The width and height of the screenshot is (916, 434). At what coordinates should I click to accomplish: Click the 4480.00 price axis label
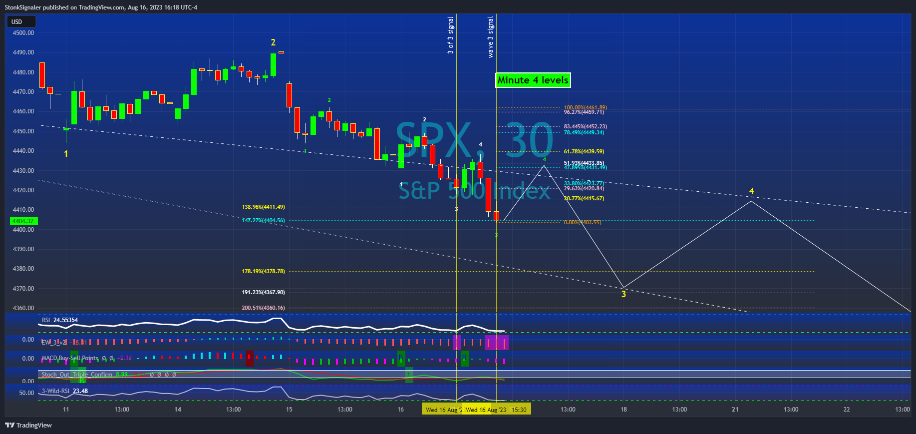pyautogui.click(x=23, y=72)
